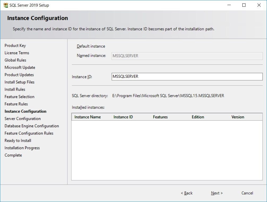
Task: Click the Version column header
Action: pos(238,117)
